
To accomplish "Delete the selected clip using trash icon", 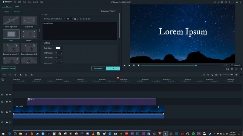I will (15, 75).
